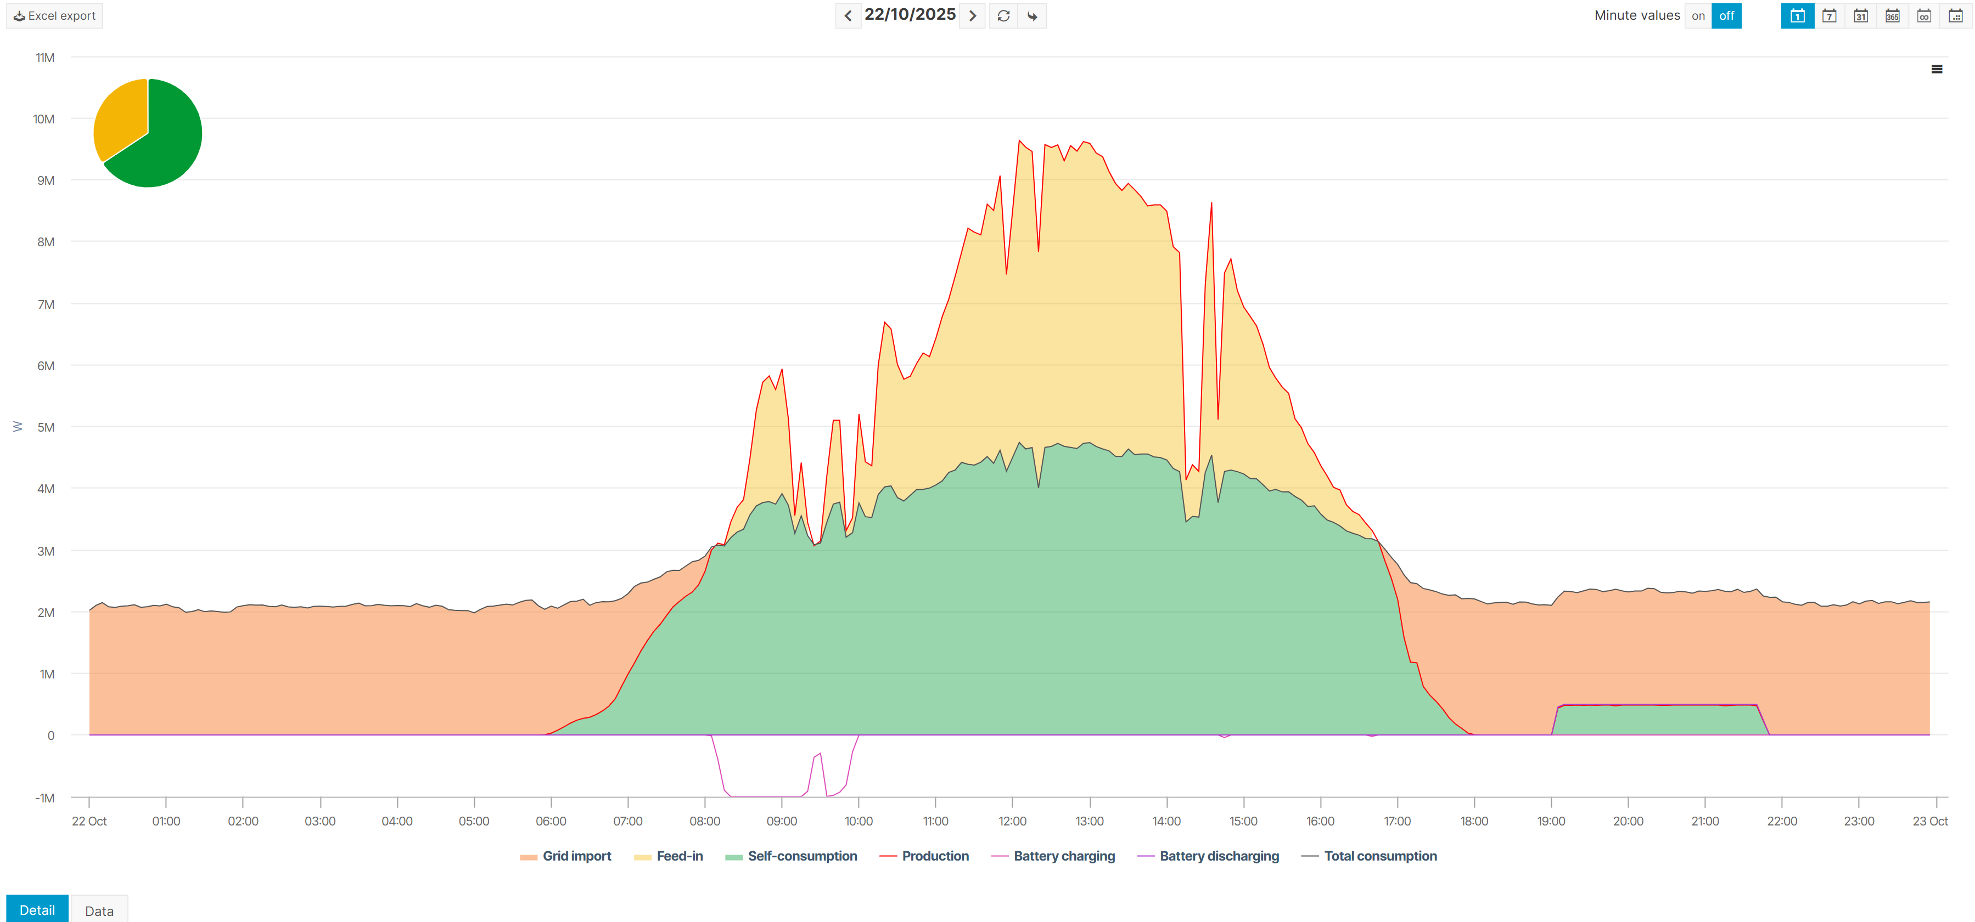The image size is (1975, 922).
Task: Show the total infinity time range icon
Action: 1923,15
